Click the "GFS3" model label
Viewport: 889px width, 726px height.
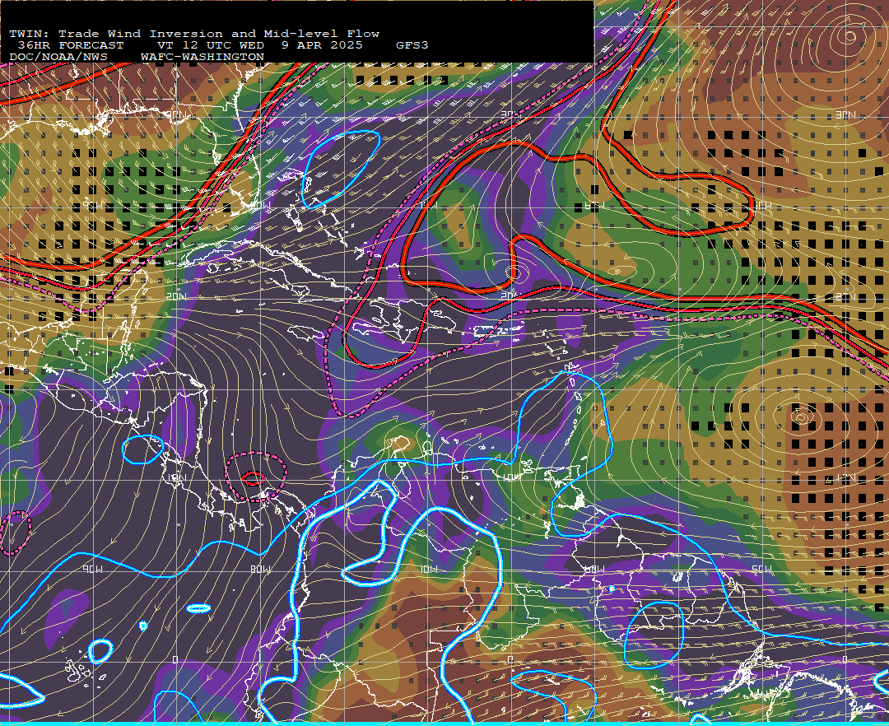click(412, 45)
